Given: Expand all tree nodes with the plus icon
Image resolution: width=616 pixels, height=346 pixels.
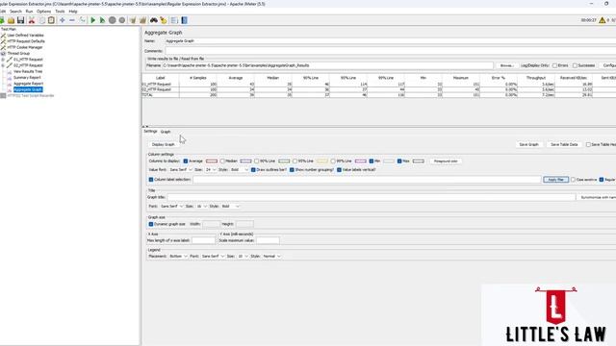Looking at the screenshot, I should (62, 20).
